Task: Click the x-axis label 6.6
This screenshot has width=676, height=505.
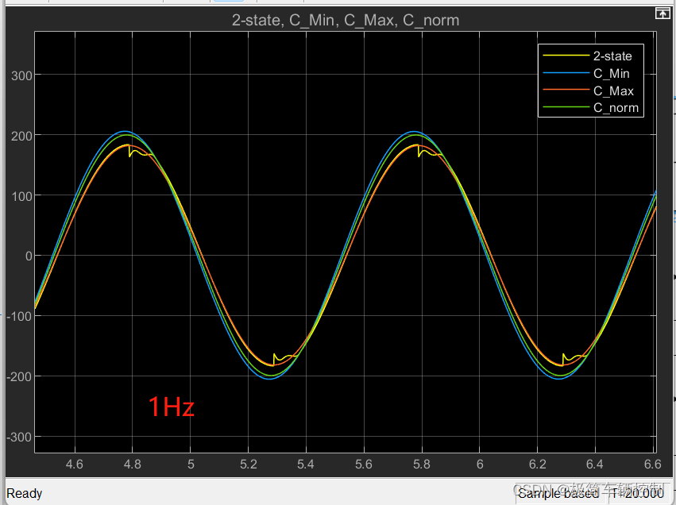Action: tap(653, 465)
